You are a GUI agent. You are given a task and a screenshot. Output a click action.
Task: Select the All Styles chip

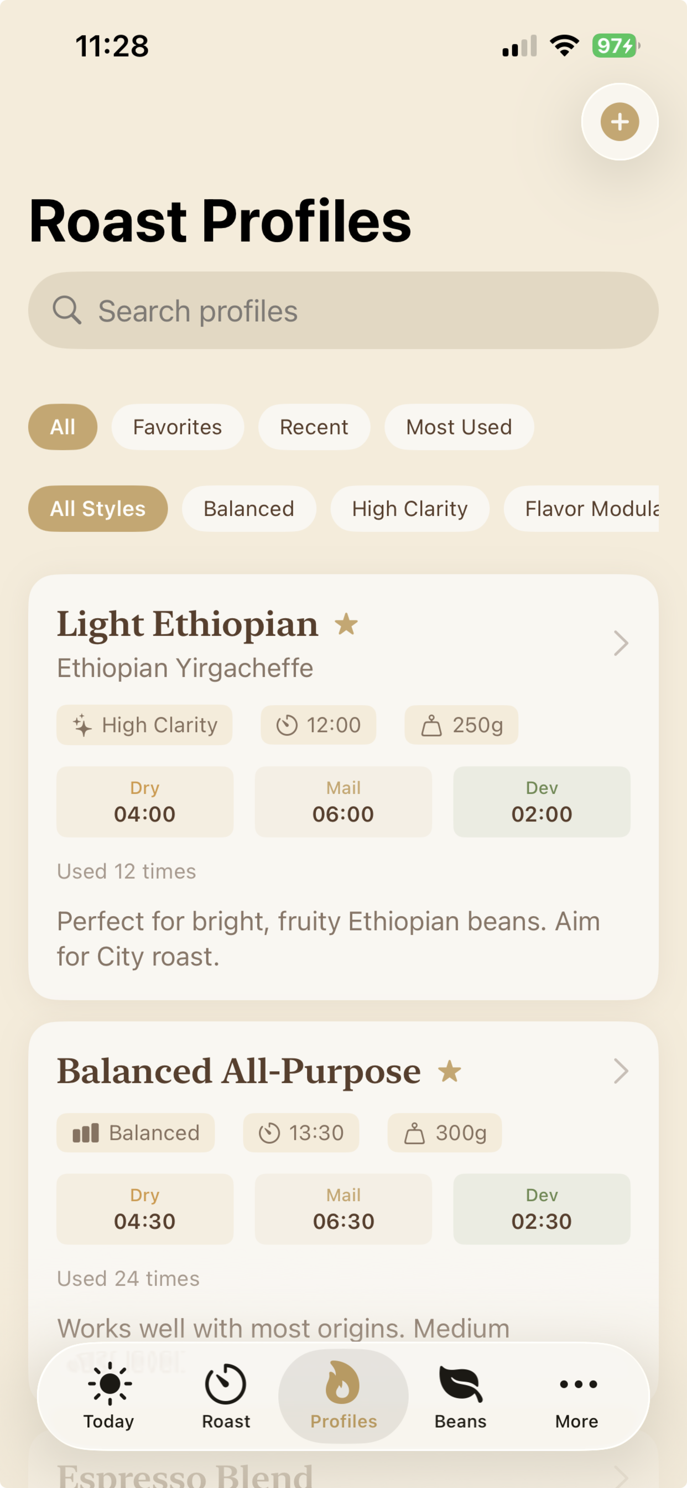[x=97, y=509]
